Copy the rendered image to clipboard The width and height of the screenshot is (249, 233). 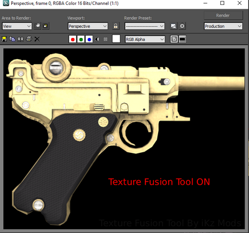click(12, 39)
